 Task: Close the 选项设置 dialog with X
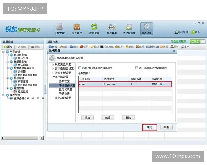click(x=174, y=51)
